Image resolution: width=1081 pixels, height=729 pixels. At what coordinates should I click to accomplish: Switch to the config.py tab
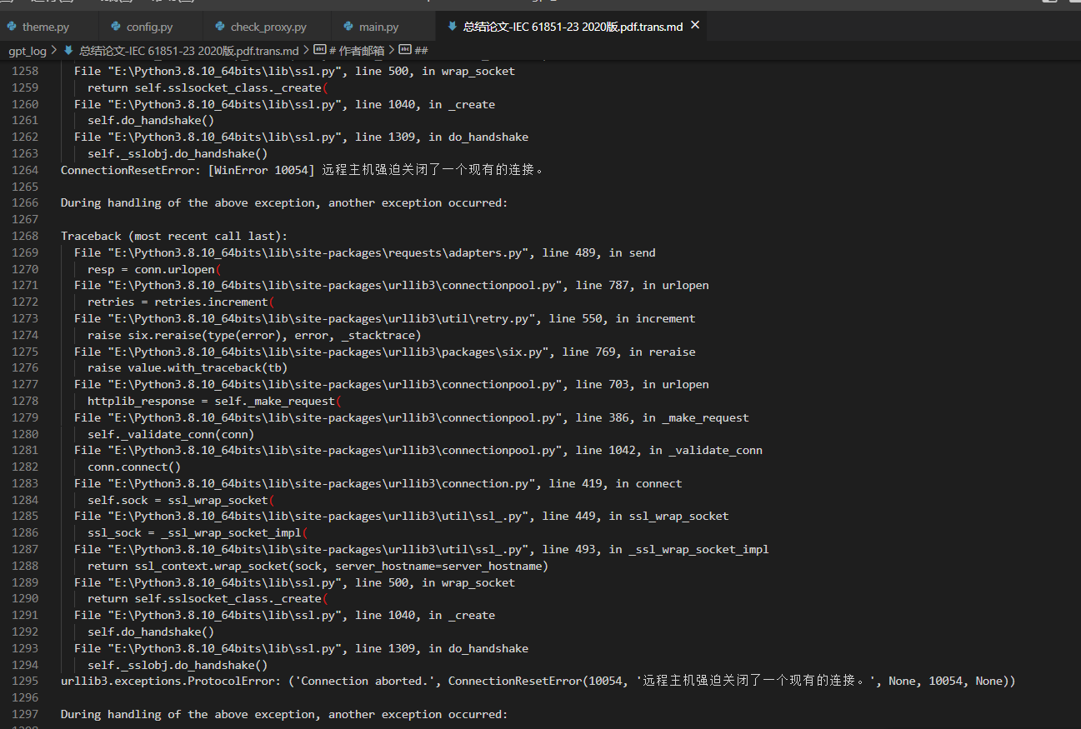pos(150,27)
